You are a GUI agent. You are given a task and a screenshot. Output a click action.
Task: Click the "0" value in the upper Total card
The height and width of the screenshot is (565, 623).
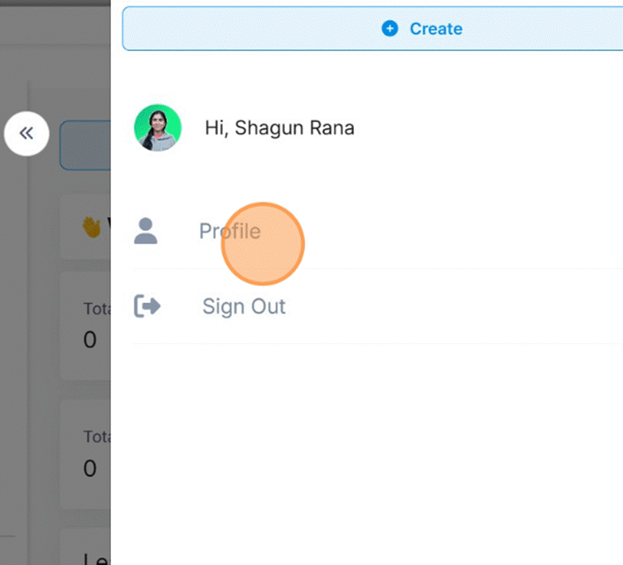[x=90, y=340]
